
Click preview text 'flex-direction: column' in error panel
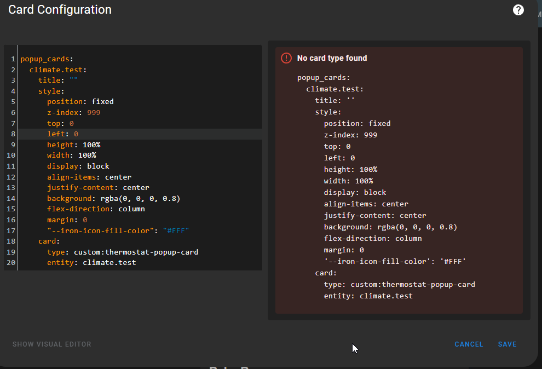(373, 238)
